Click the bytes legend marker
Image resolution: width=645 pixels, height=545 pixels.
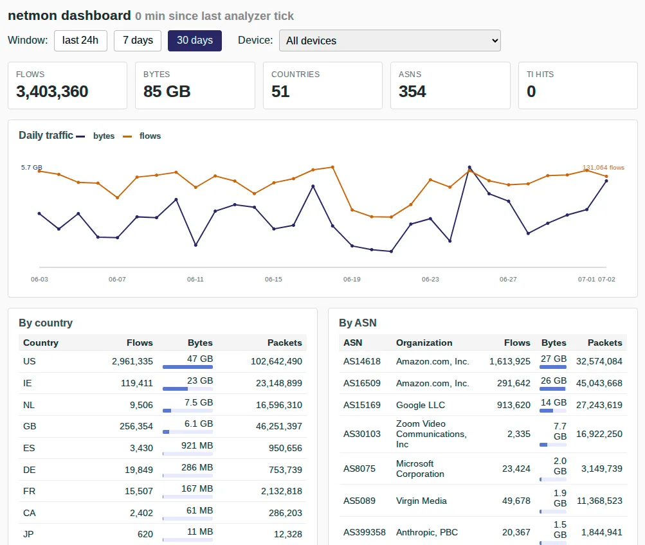click(x=80, y=136)
